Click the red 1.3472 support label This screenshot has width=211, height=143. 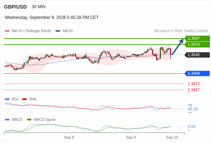click(x=193, y=84)
